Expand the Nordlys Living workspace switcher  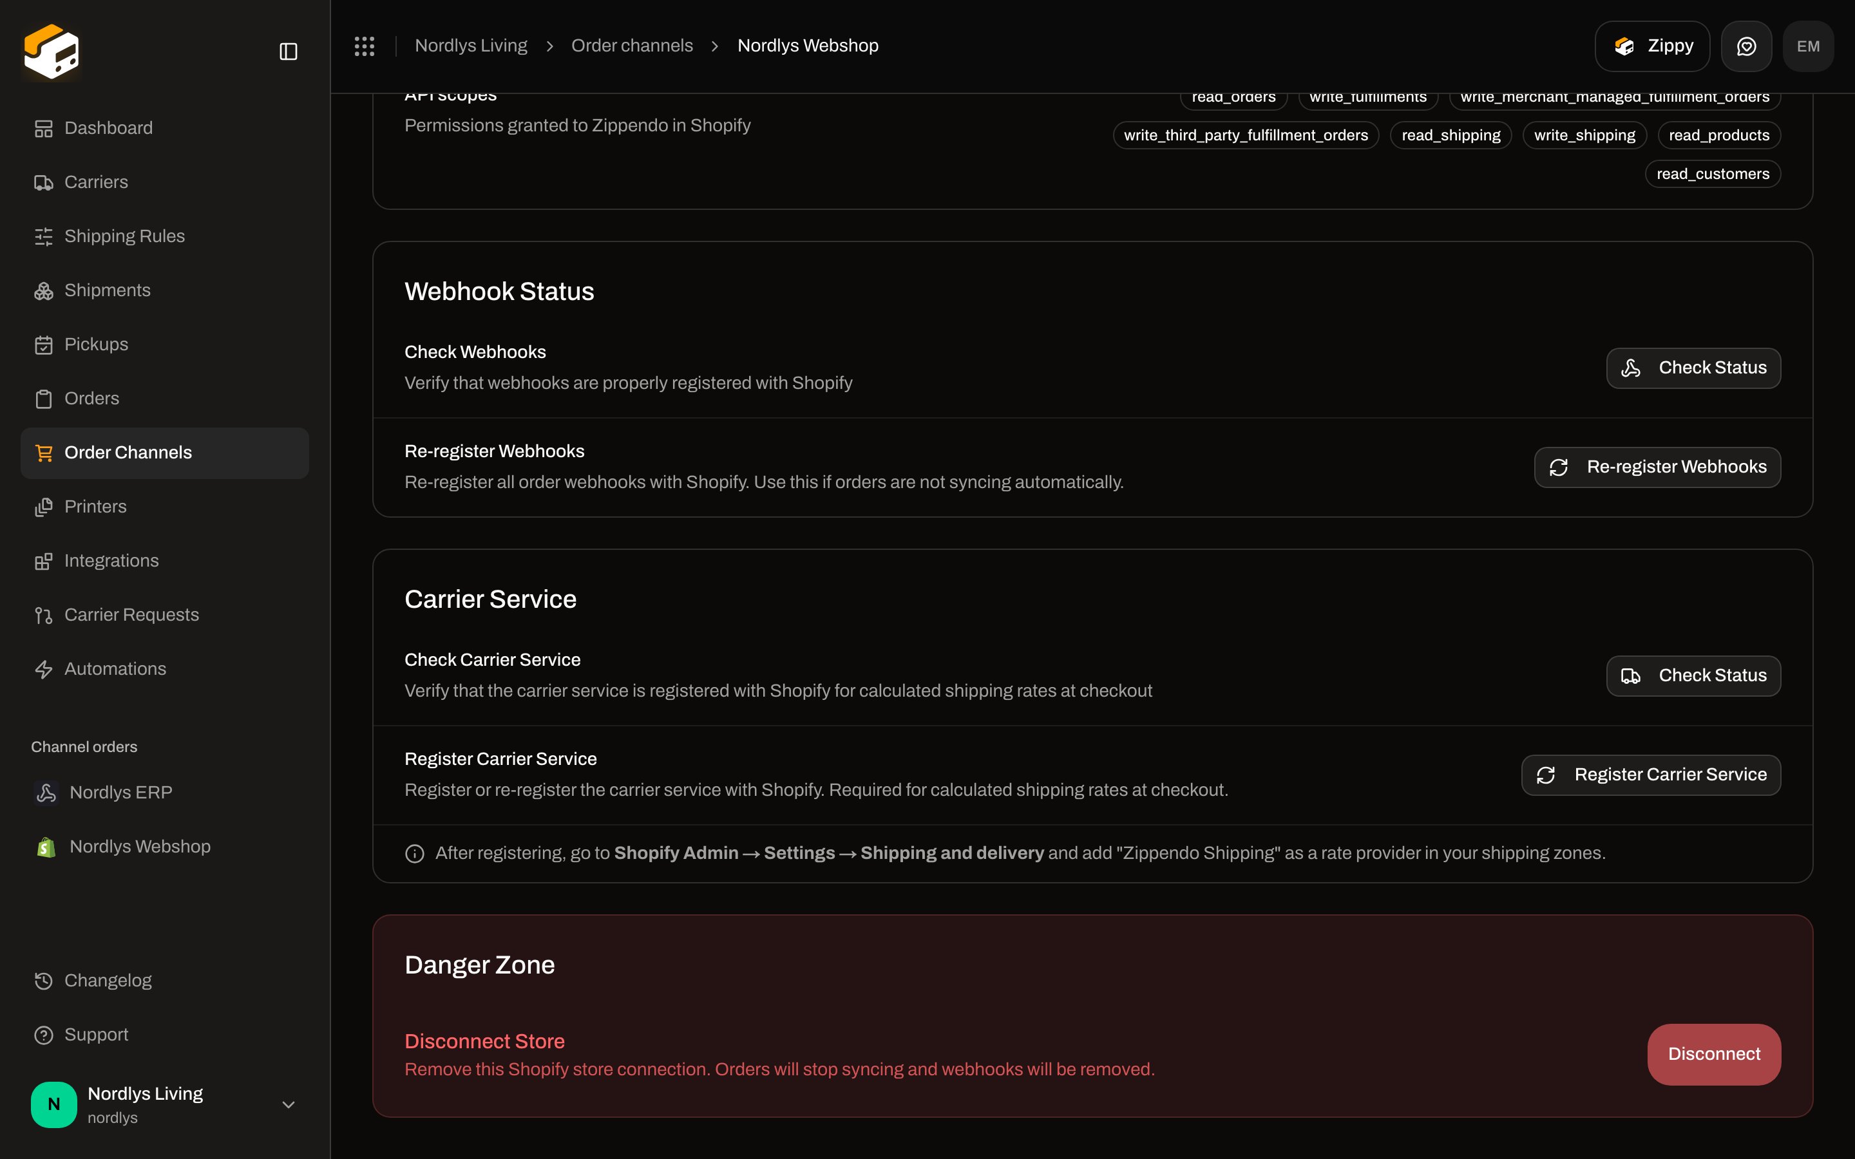click(165, 1104)
